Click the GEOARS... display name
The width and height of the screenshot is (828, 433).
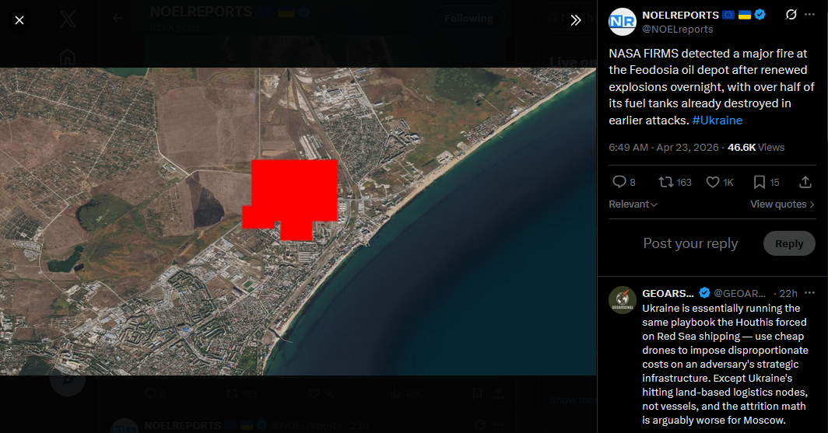[x=668, y=293]
